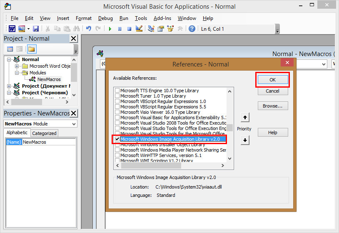Check Windows Media Player Network Sharing
The image size is (339, 233).
[117, 150]
